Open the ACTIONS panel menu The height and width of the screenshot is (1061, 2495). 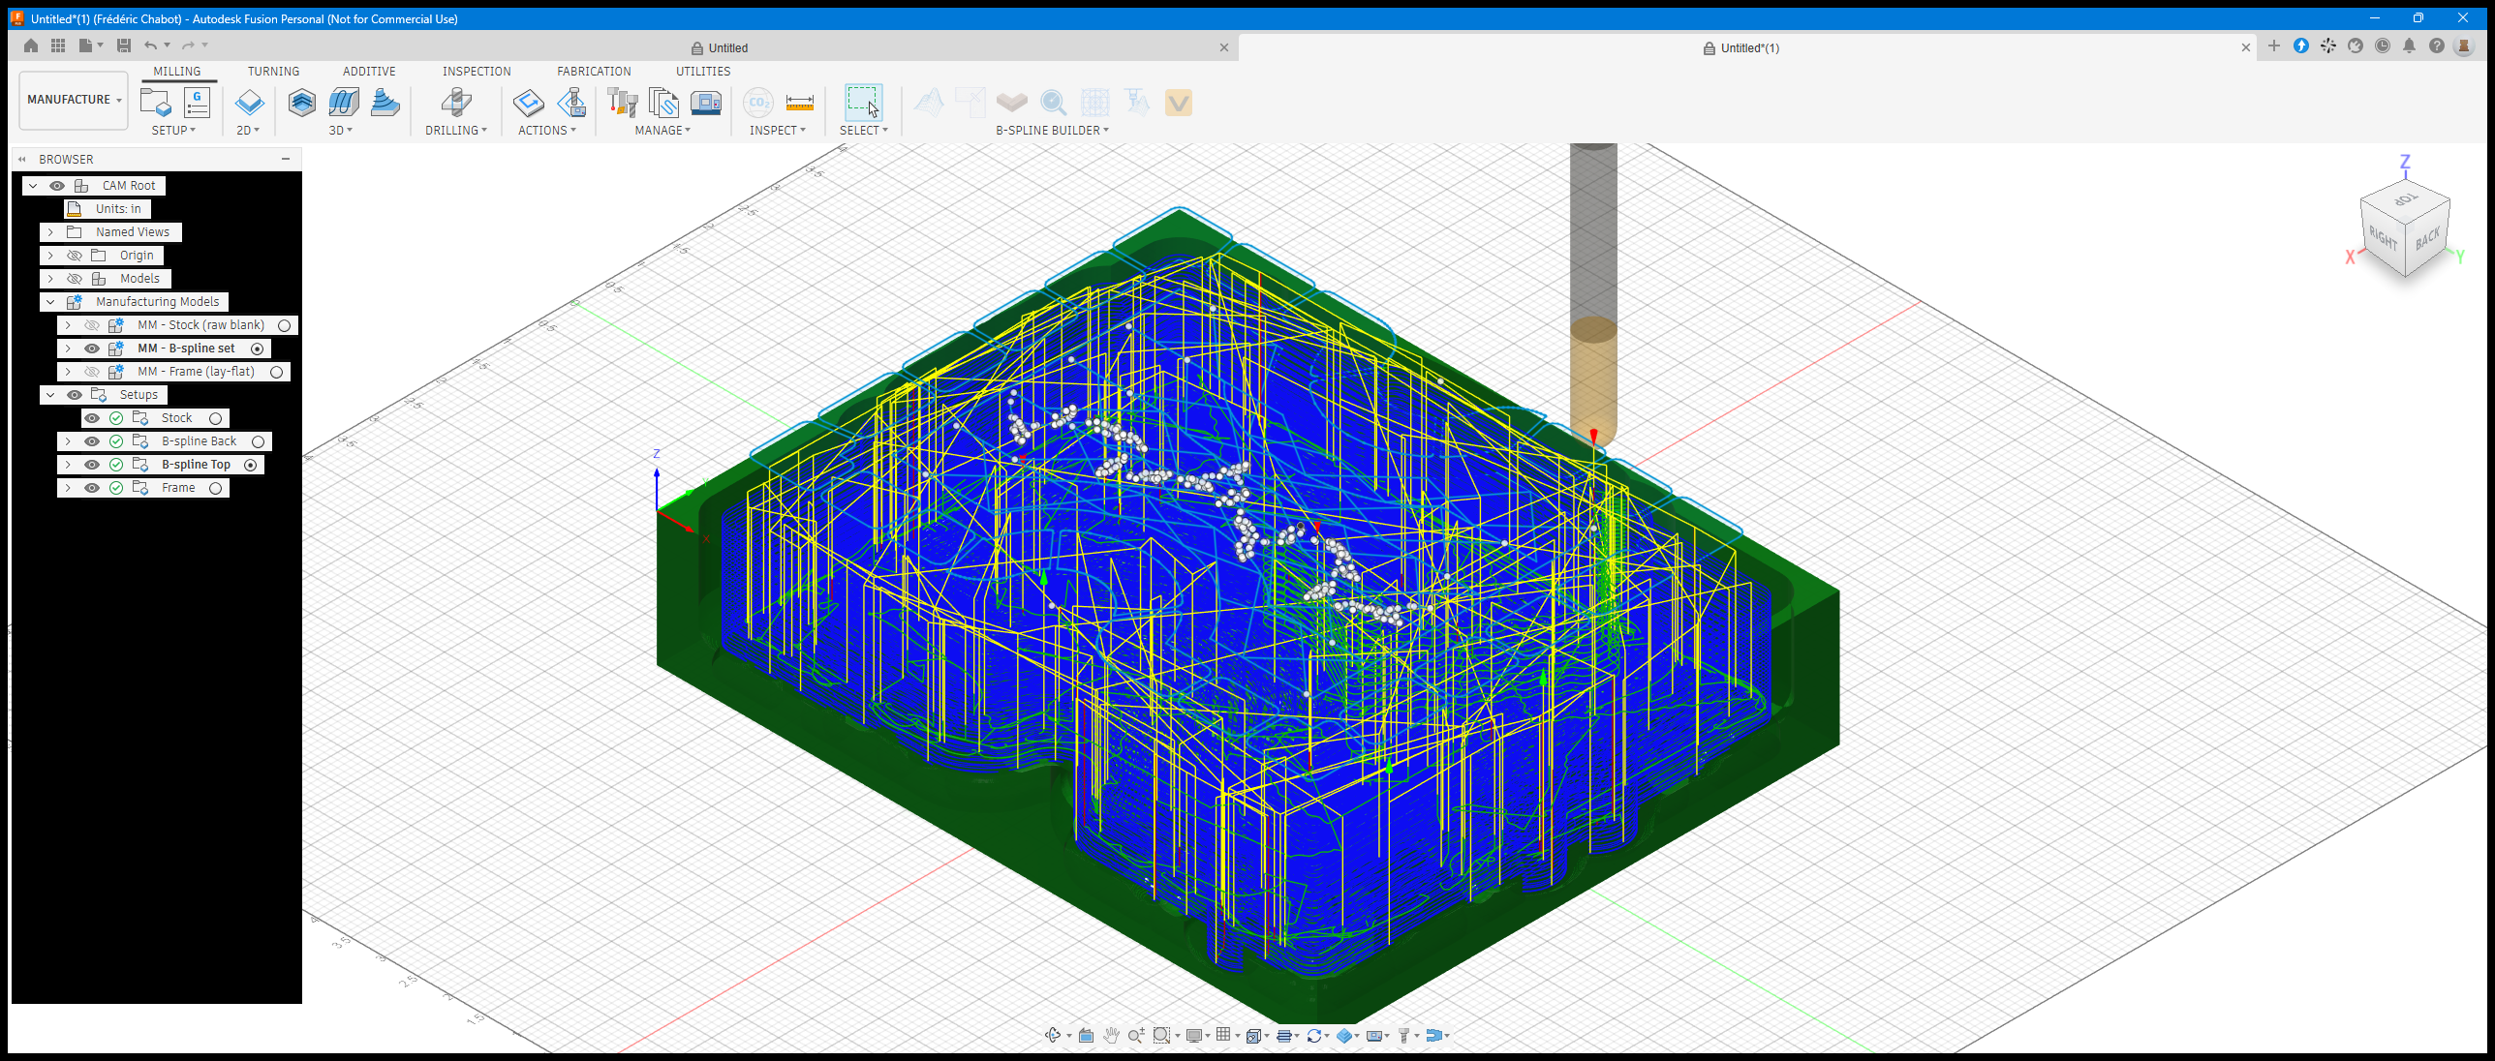coord(546,130)
